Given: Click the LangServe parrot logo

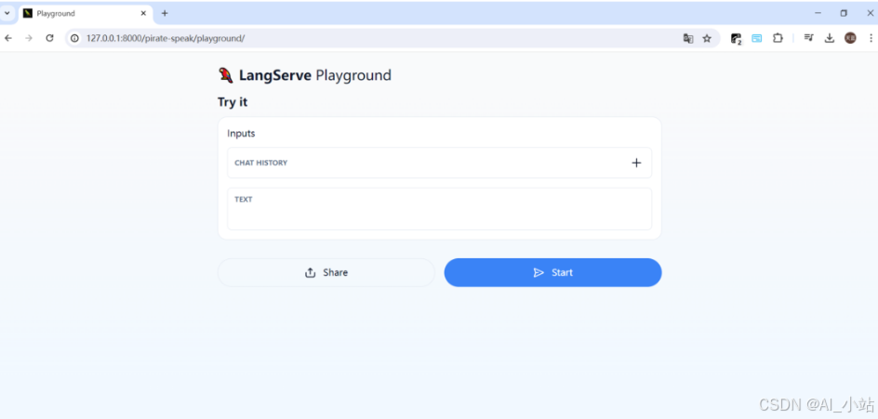Looking at the screenshot, I should [x=226, y=75].
